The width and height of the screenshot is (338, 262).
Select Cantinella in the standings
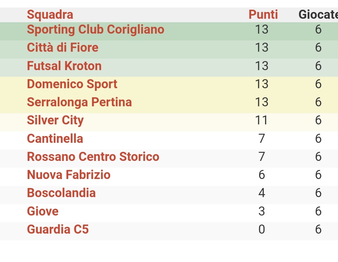click(55, 139)
